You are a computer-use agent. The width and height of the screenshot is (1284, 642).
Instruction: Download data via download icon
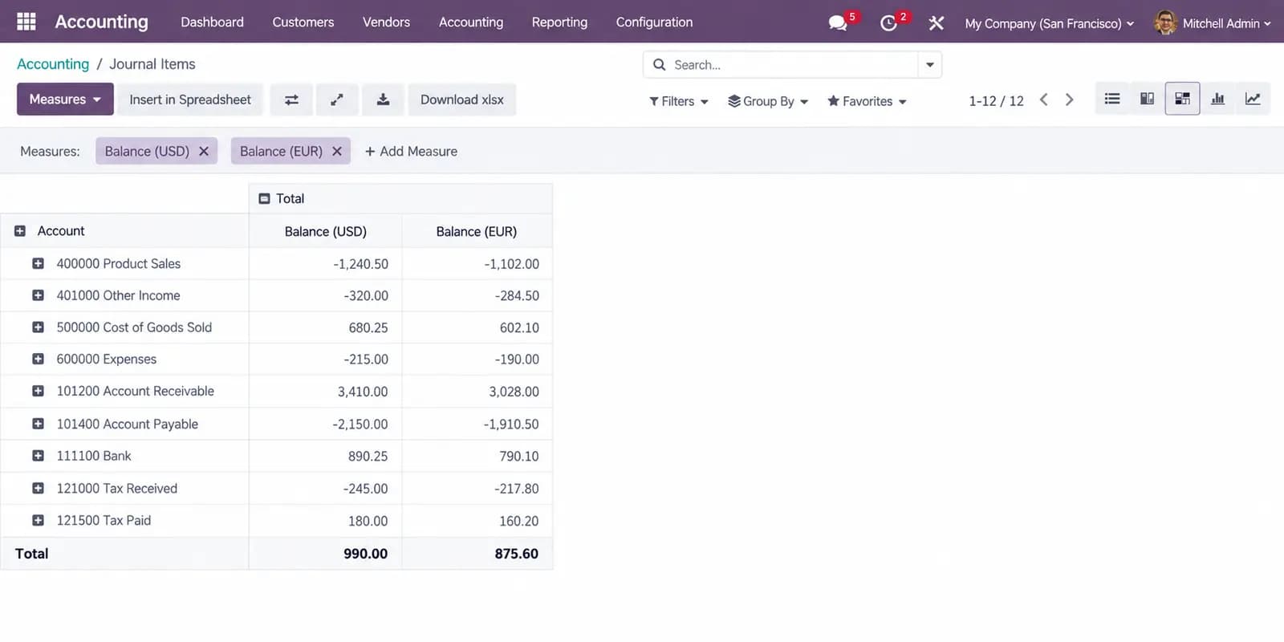coord(383,100)
